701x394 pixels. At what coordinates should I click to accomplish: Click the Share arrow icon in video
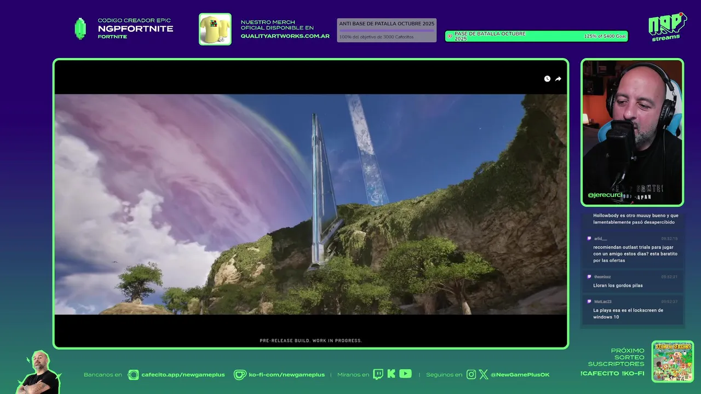[x=558, y=79]
